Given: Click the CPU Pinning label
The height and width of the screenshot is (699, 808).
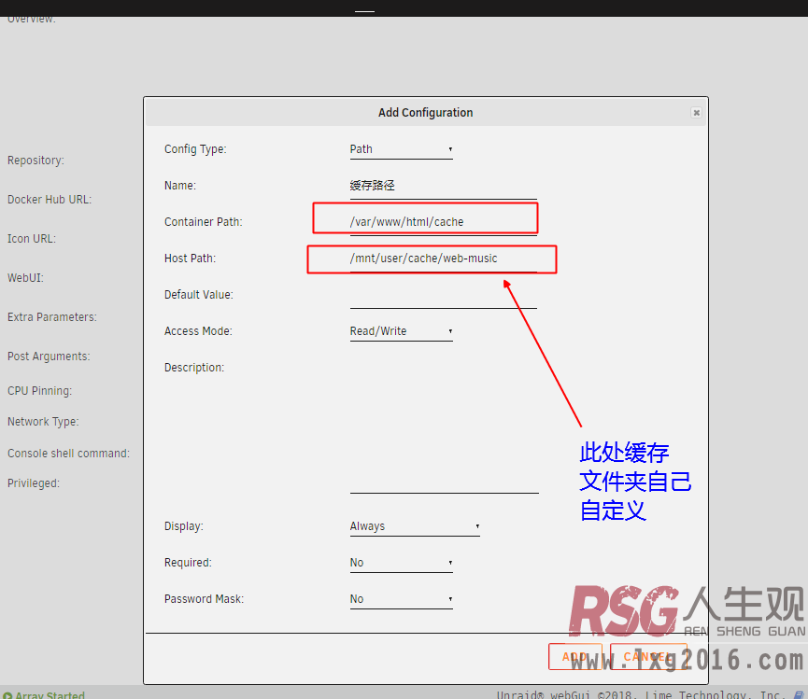Looking at the screenshot, I should 39,391.
